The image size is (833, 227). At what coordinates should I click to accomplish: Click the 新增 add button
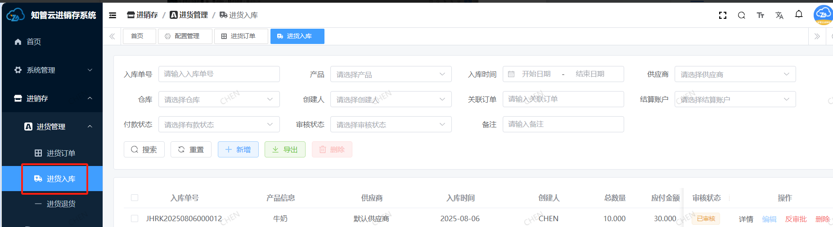(x=238, y=149)
